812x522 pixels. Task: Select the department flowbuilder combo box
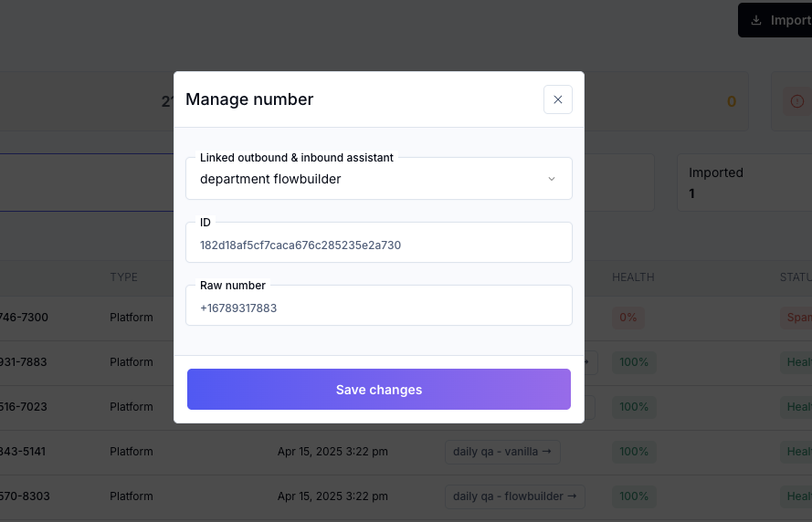(x=379, y=179)
